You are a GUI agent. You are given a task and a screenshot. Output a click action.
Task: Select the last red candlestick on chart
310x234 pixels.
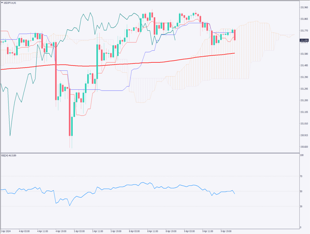(x=235, y=35)
